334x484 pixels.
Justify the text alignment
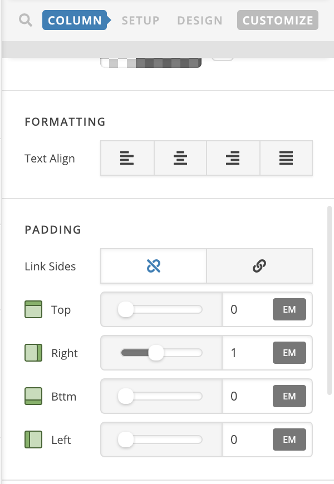[x=286, y=159]
